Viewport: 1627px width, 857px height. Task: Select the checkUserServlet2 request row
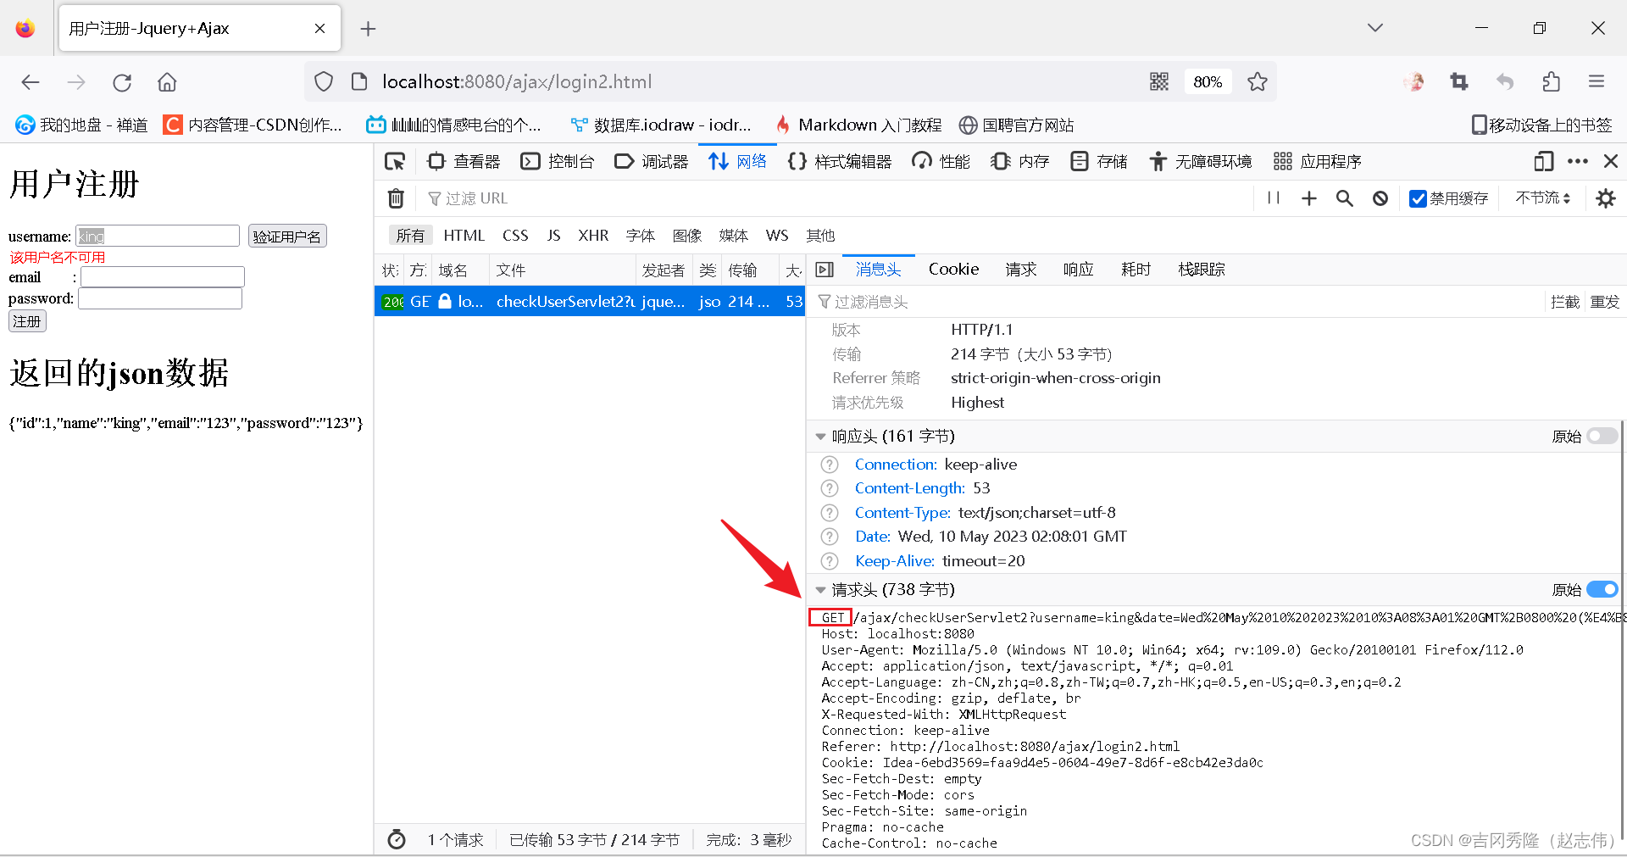pyautogui.click(x=590, y=302)
